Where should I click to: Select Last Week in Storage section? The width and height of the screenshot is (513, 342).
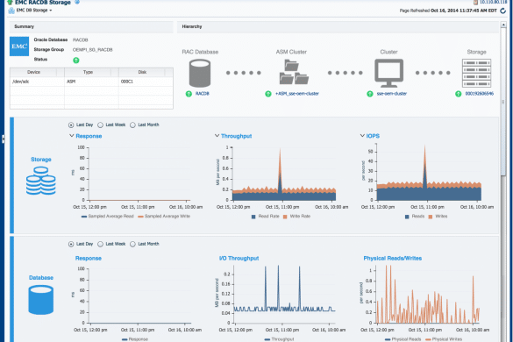[x=101, y=125]
